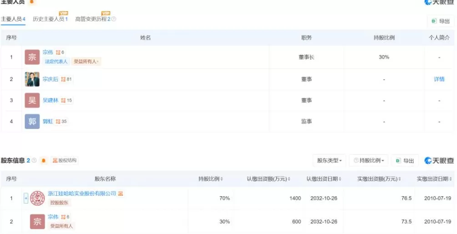Open the 股权结构 equity structure chart
457x234 pixels.
coord(65,161)
